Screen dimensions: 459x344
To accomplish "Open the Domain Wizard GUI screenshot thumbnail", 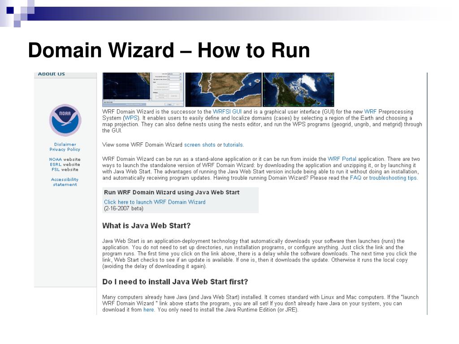I will tap(143, 90).
